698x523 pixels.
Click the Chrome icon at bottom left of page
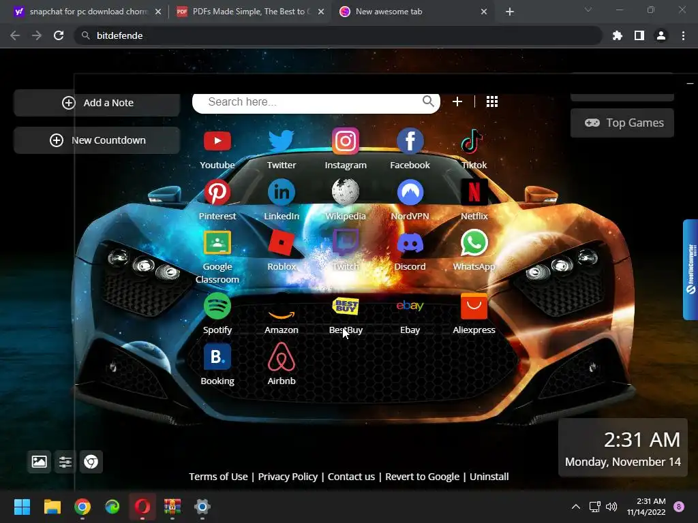[91, 462]
